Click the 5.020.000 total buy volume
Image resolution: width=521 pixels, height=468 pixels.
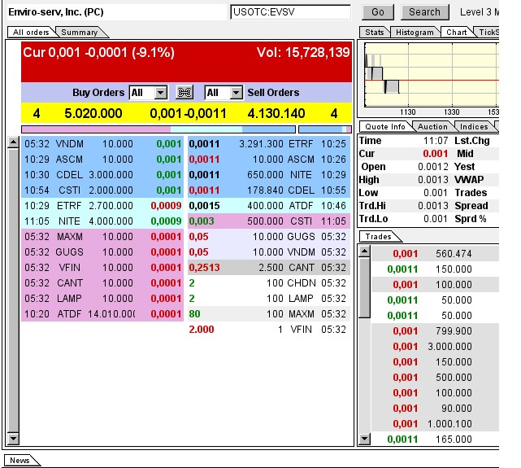pyautogui.click(x=93, y=113)
